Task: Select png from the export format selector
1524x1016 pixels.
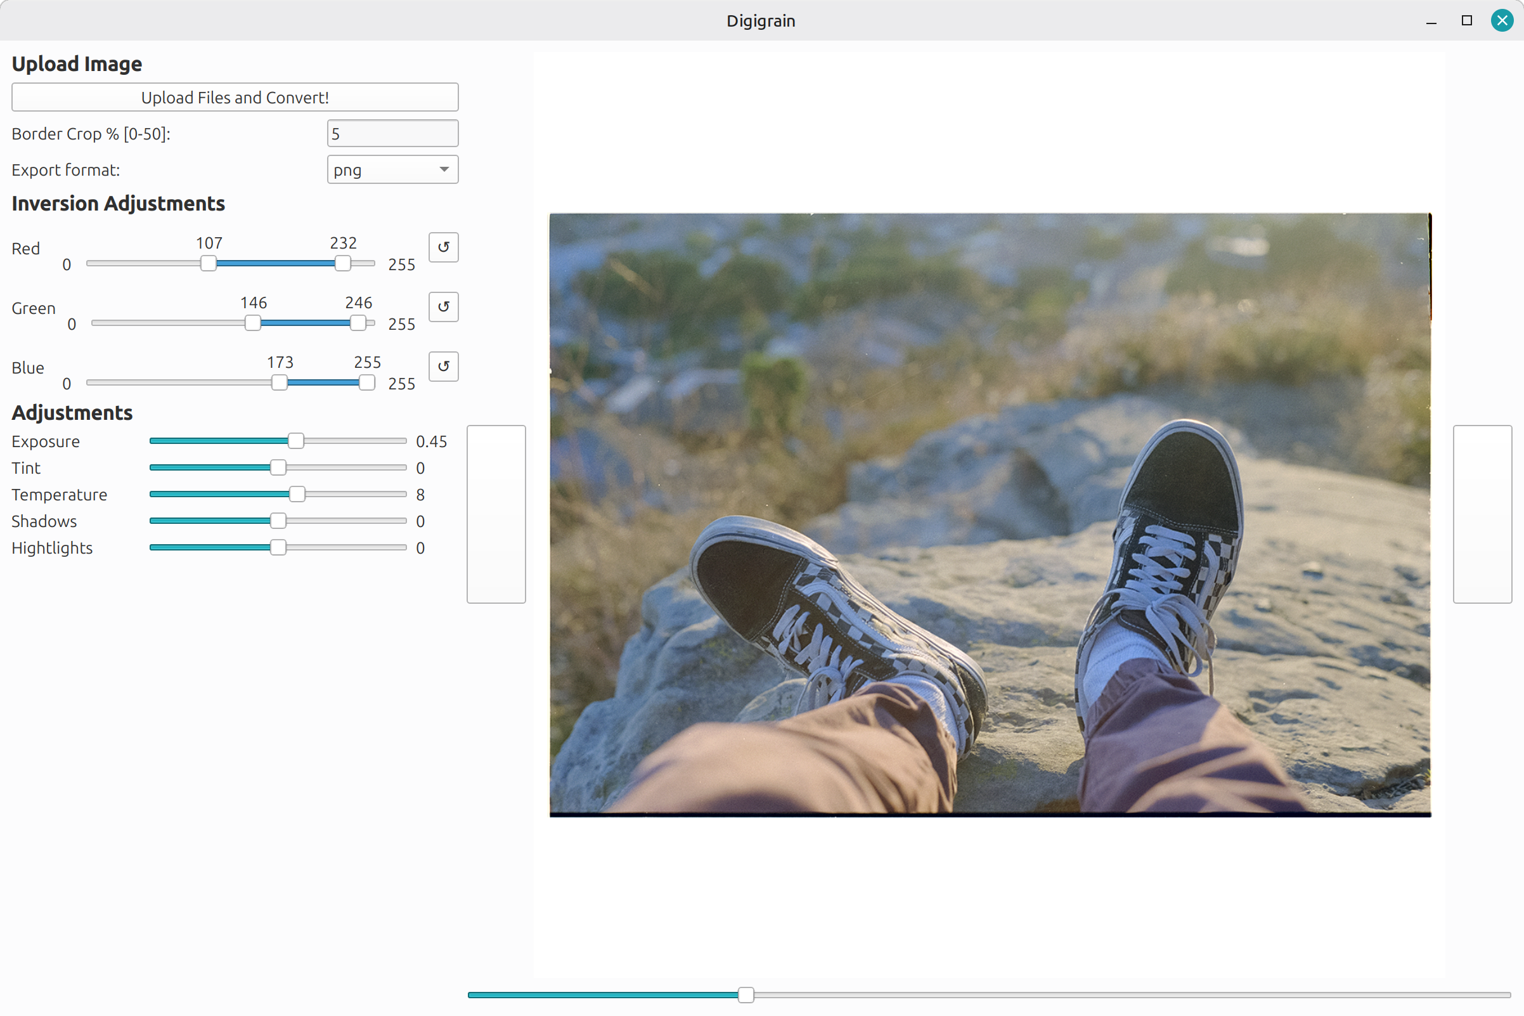Action: click(392, 169)
